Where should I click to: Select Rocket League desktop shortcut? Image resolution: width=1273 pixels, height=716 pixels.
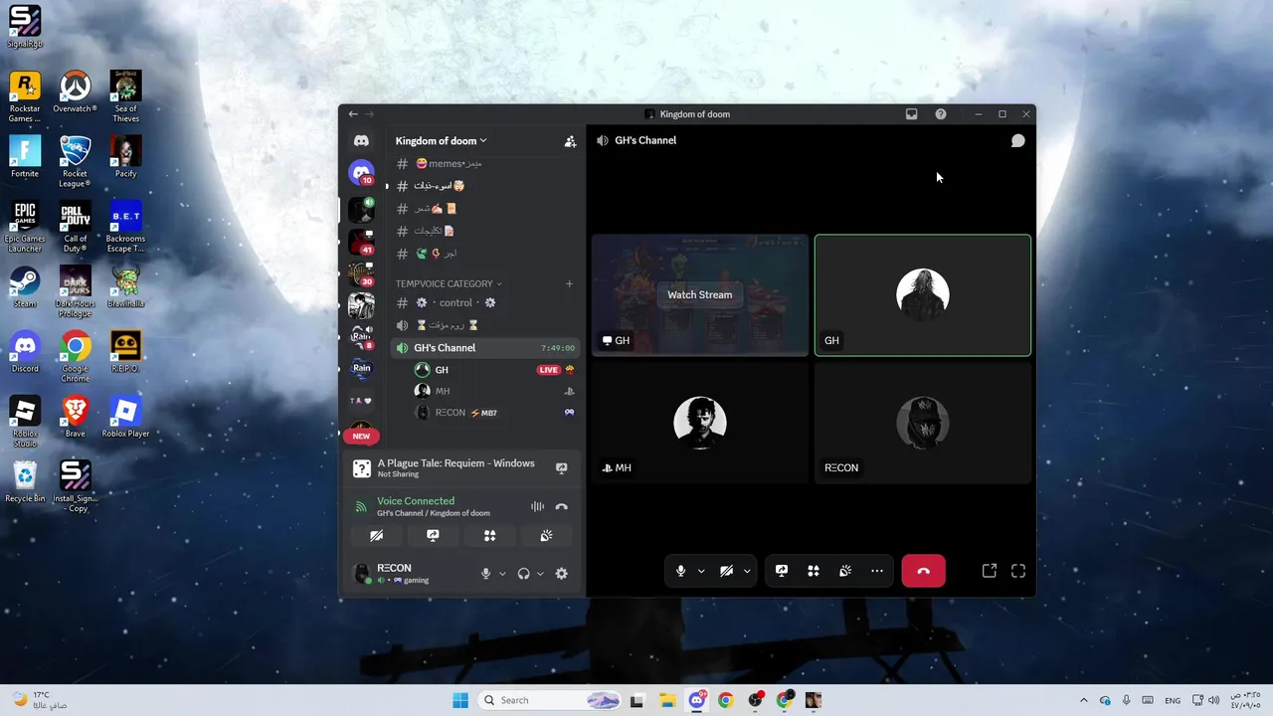76,162
